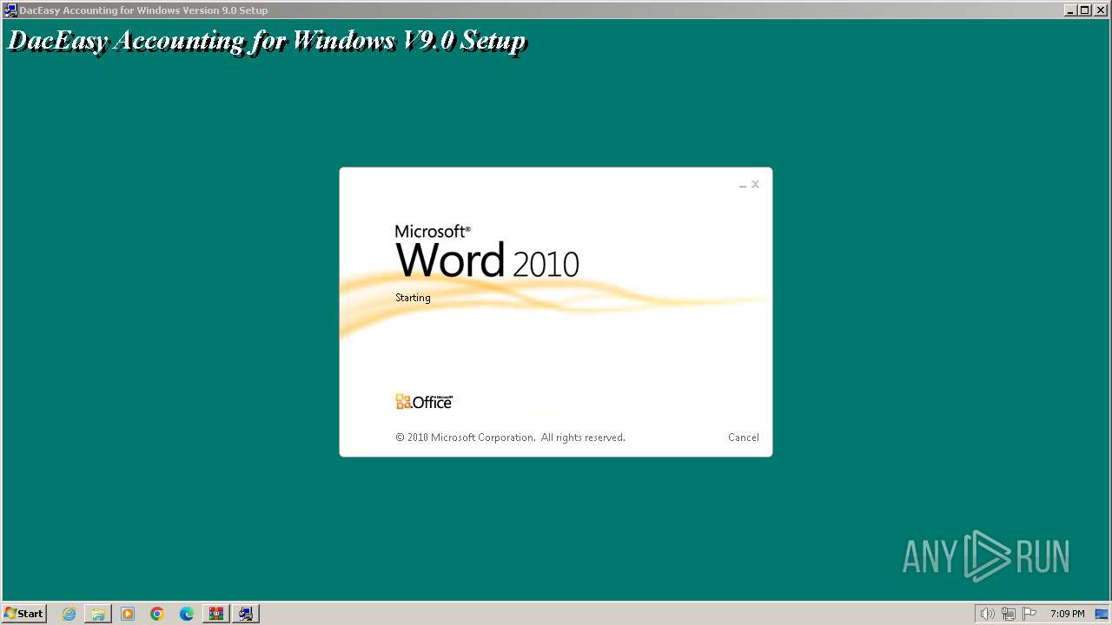Maximize the DacEasy Setup window

[1085, 10]
